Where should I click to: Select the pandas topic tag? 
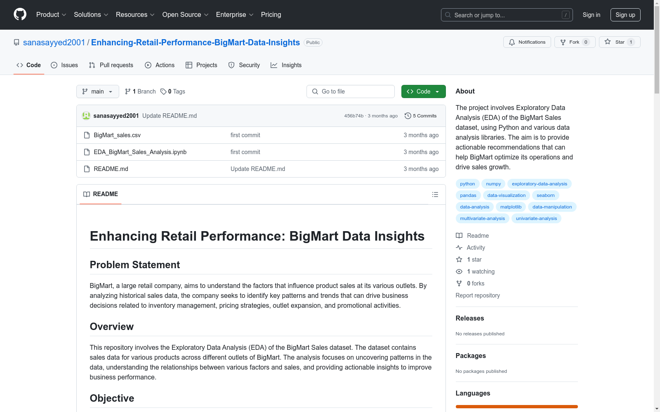coord(468,195)
